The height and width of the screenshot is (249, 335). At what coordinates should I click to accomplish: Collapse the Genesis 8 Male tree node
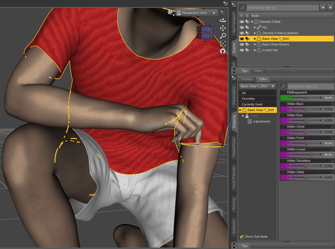tap(252, 21)
